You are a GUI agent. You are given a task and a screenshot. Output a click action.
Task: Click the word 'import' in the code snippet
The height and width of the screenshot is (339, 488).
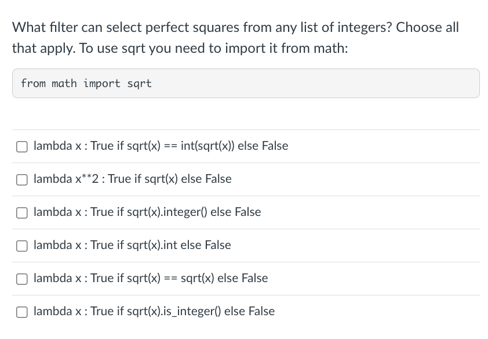point(101,84)
